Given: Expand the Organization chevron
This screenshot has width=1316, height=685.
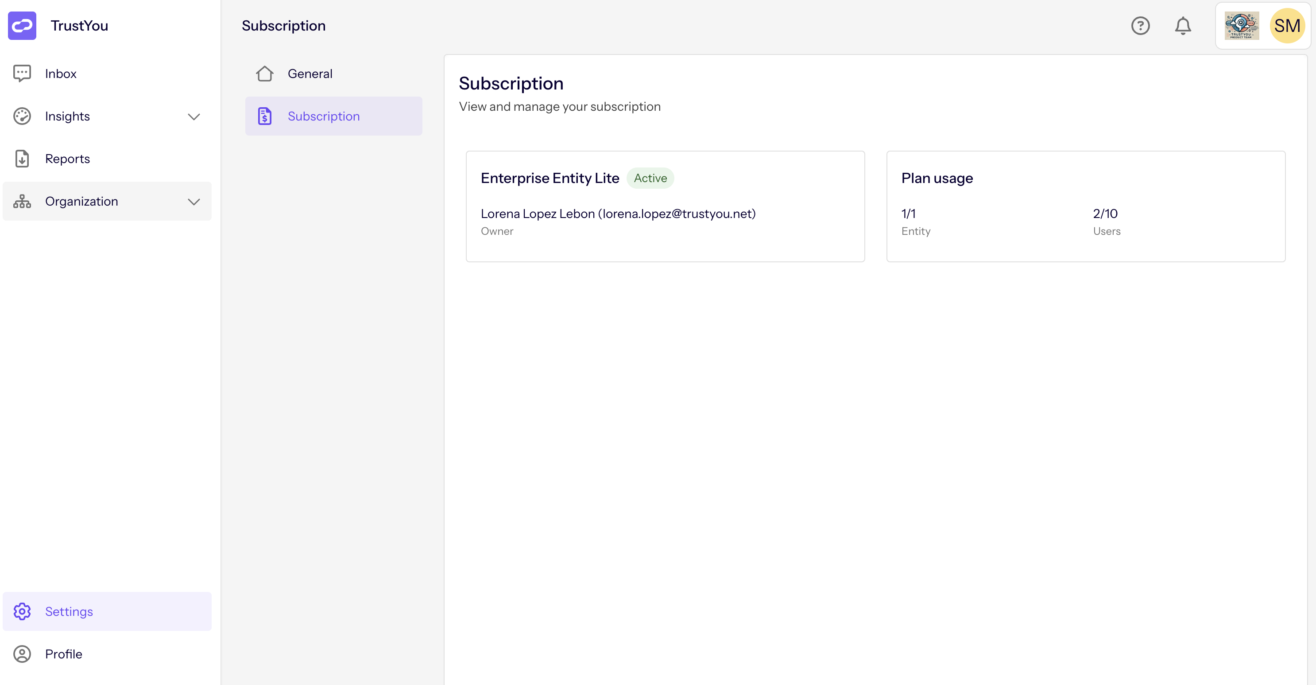Looking at the screenshot, I should [194, 202].
